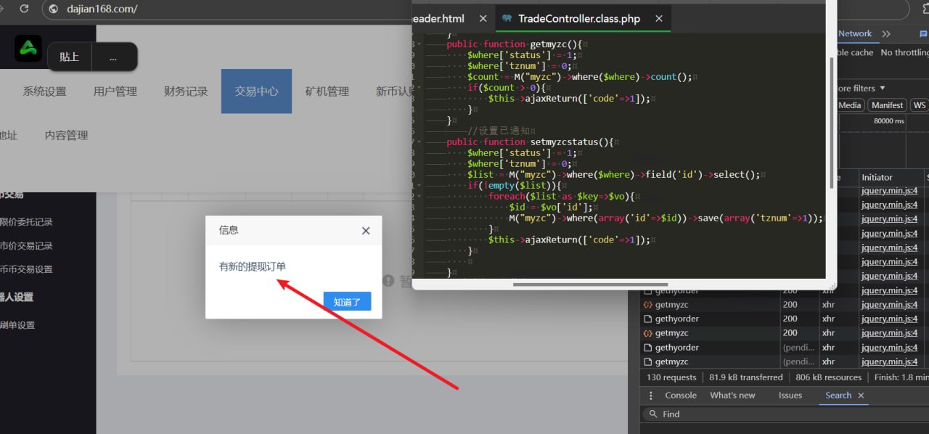
Task: Click the browser reload icon
Action: point(24,9)
